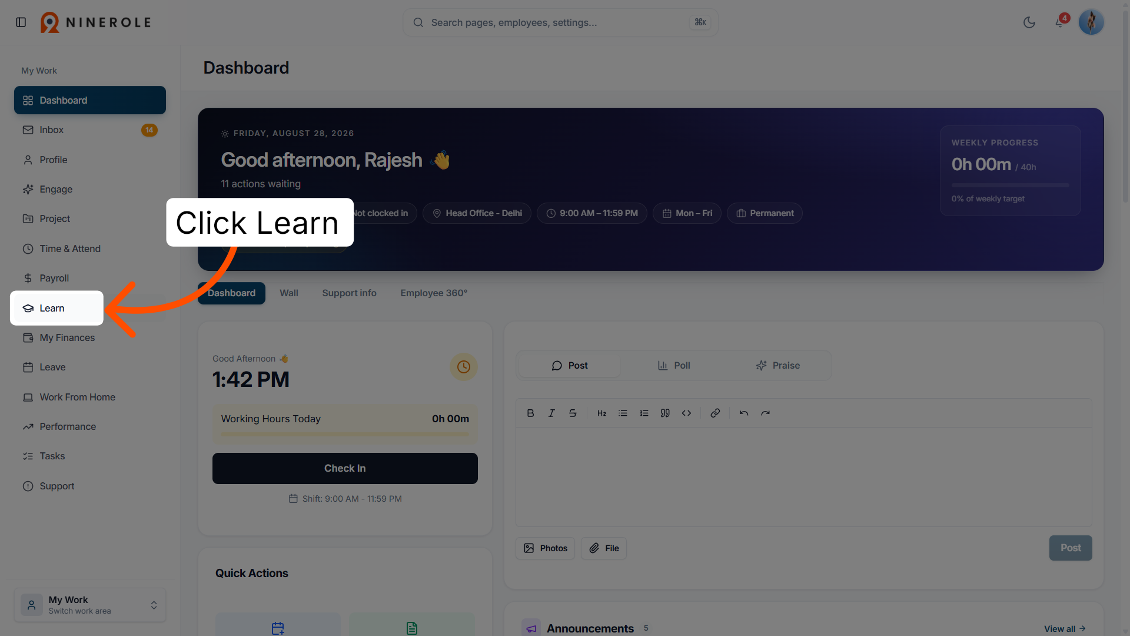The width and height of the screenshot is (1130, 636).
Task: Insert a bulleted list
Action: [x=623, y=413]
